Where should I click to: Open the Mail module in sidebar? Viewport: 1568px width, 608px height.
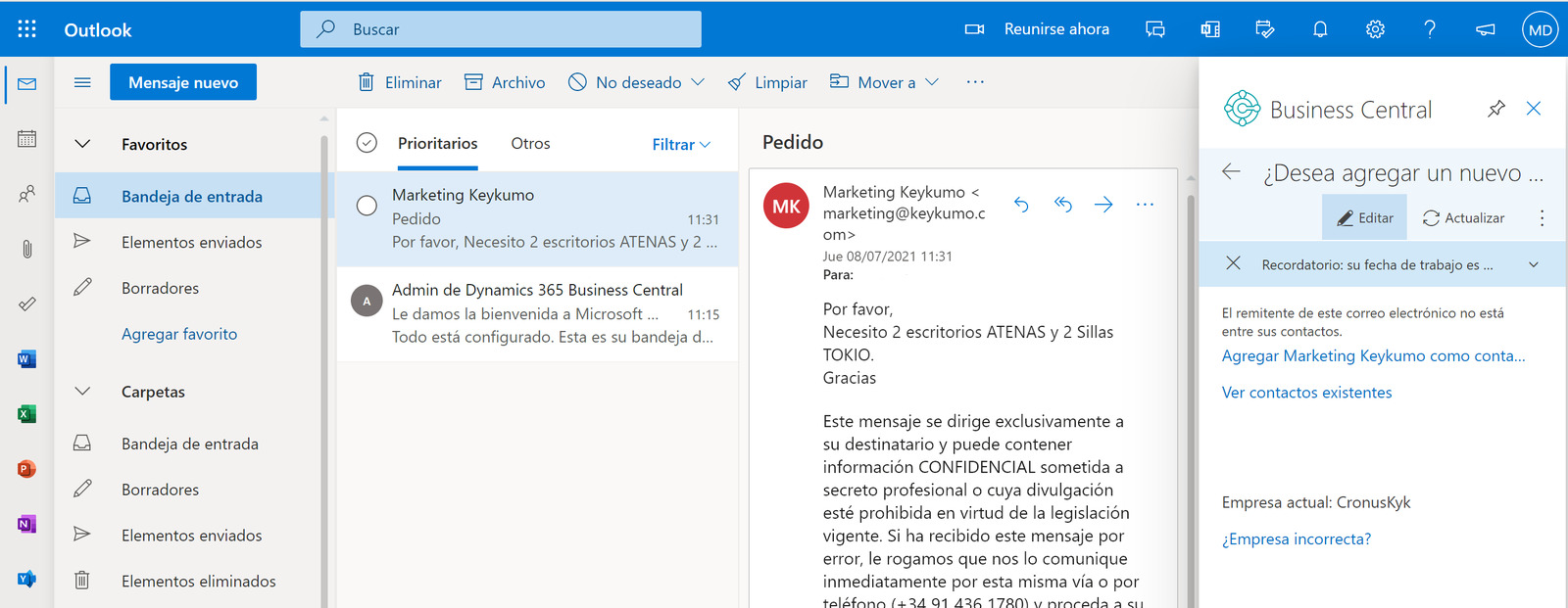point(27,84)
